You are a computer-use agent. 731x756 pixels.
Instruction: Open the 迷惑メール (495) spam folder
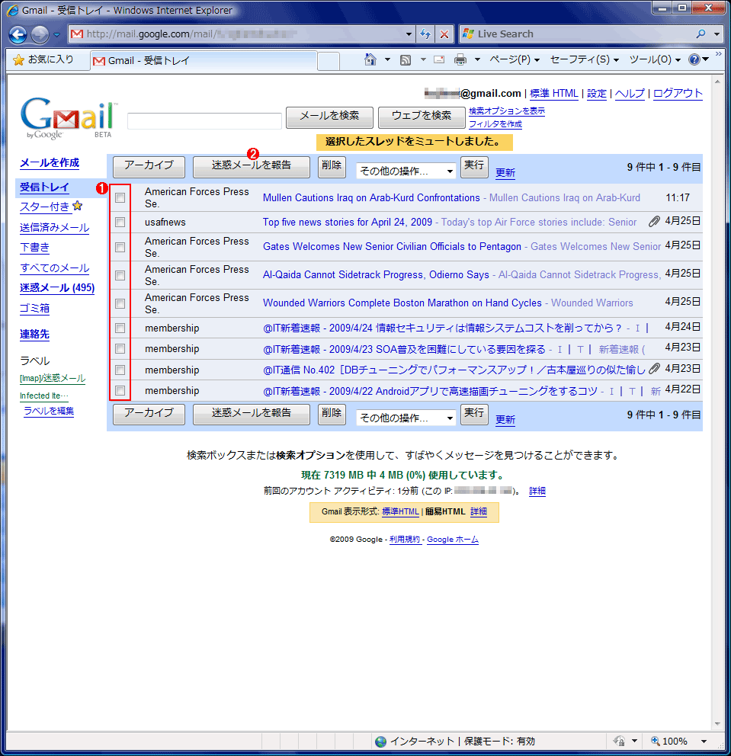tap(57, 288)
